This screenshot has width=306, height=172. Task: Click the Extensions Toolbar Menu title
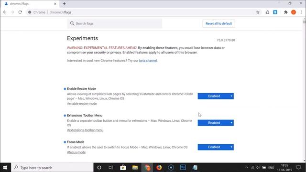(x=85, y=115)
